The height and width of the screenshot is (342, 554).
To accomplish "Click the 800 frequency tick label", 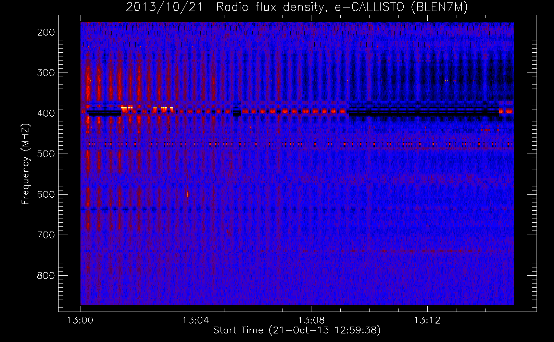I will (x=46, y=275).
